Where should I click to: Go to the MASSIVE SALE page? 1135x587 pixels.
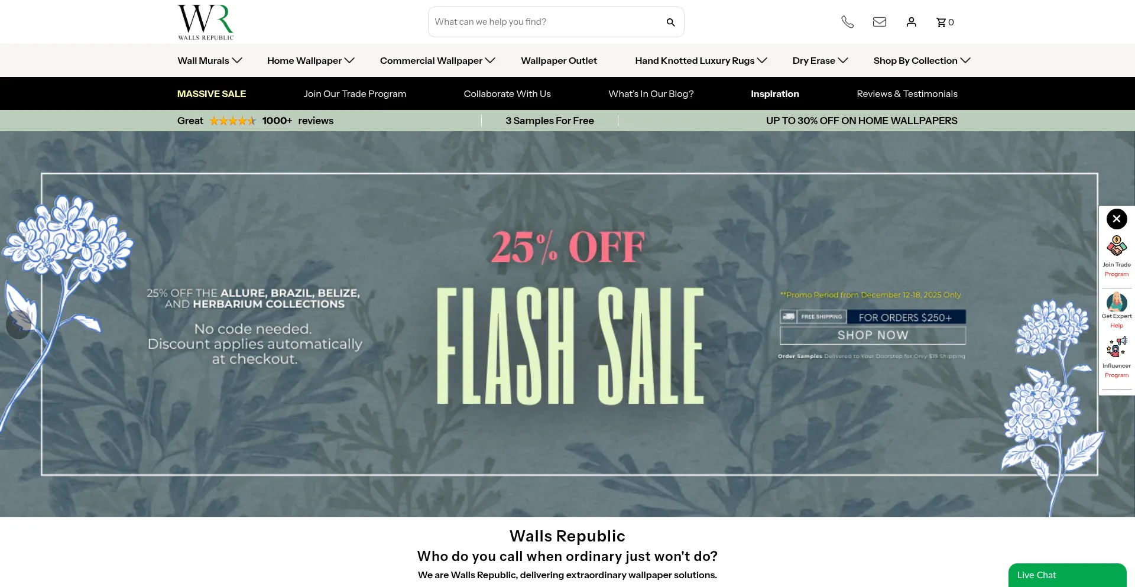(x=212, y=93)
